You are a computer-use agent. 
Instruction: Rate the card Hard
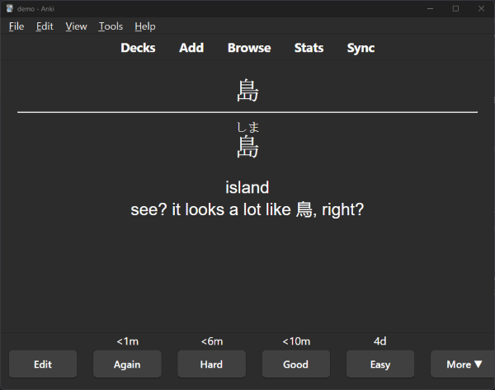211,364
